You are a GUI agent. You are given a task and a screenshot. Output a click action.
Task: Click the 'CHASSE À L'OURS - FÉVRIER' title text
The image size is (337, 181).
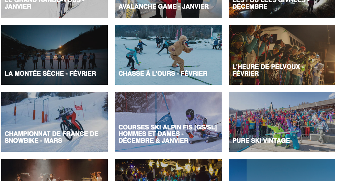163,74
